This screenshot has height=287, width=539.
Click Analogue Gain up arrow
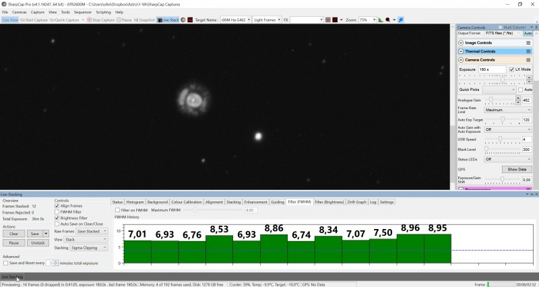(518, 98)
